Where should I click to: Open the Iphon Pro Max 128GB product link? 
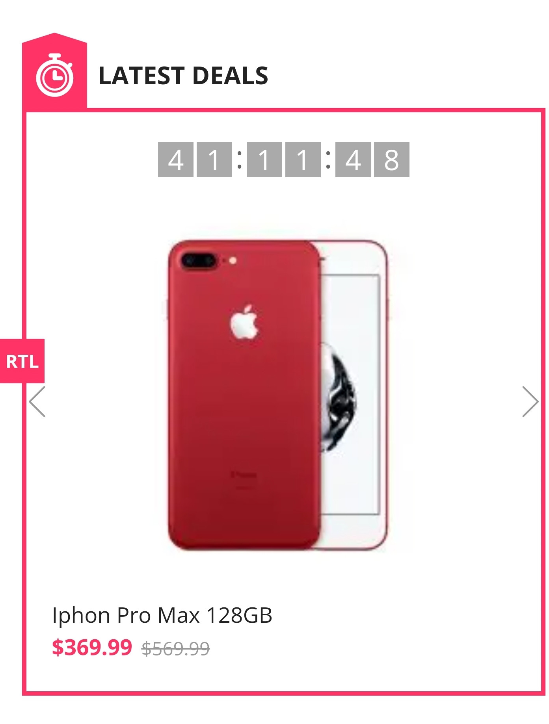point(162,615)
